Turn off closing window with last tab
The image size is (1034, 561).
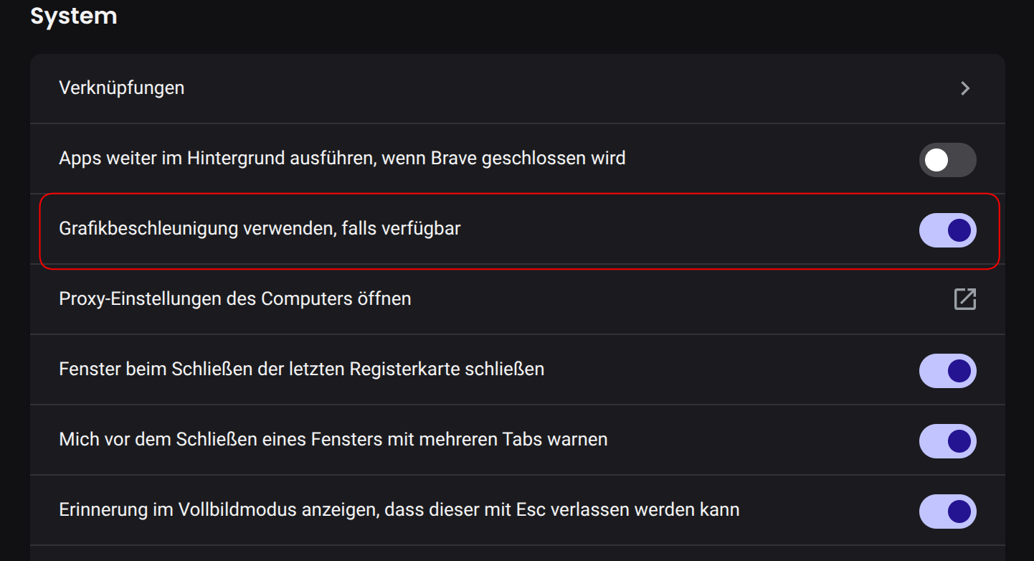(x=947, y=371)
